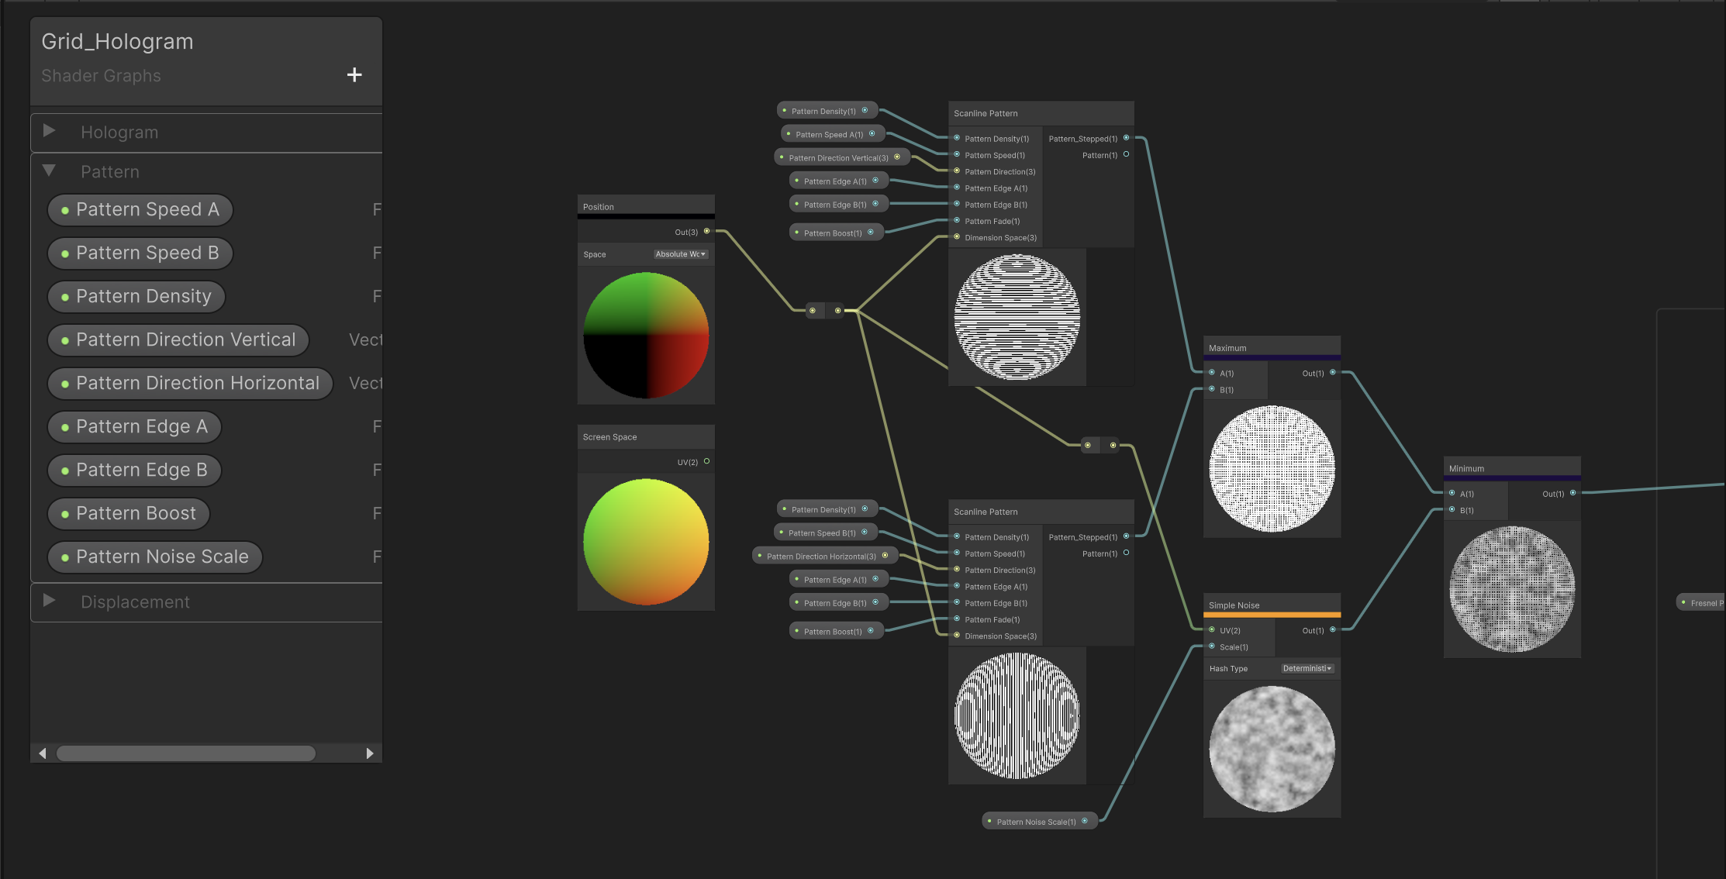Image resolution: width=1726 pixels, height=879 pixels.
Task: Open the Hash Type dropdown in Simple Noise node
Action: pyautogui.click(x=1307, y=667)
